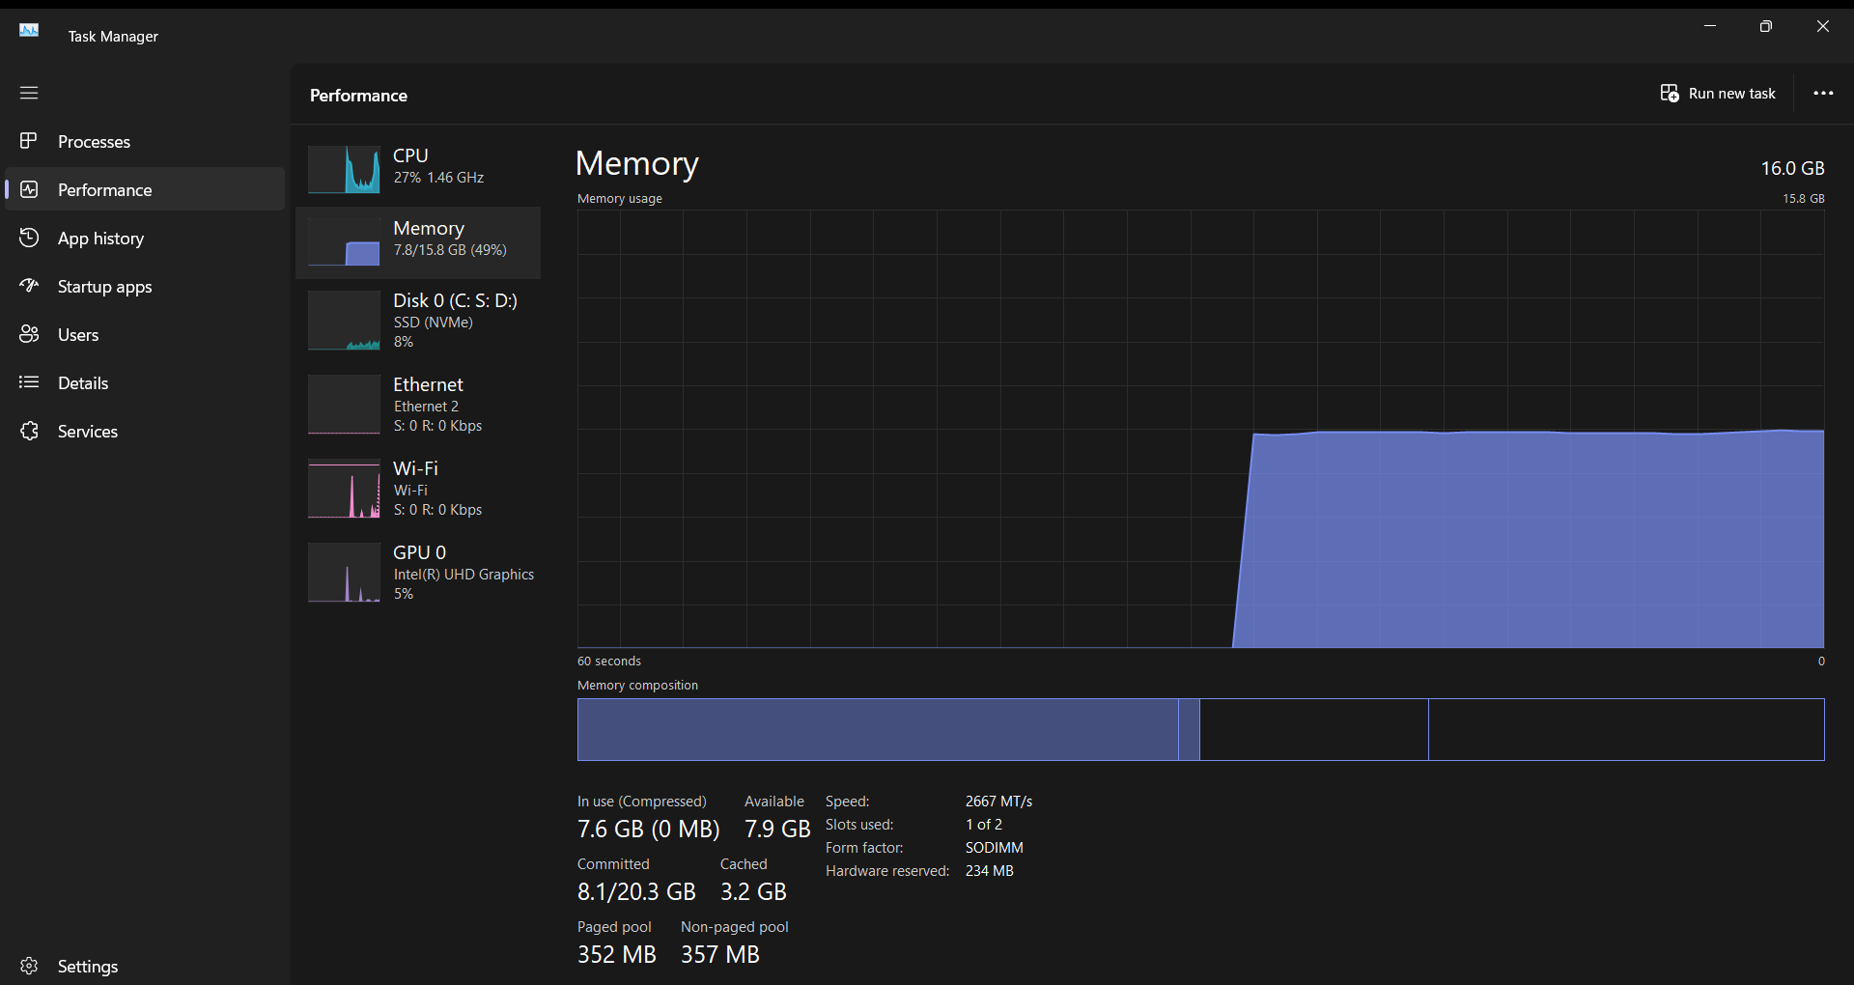Viewport: 1854px width, 985px height.
Task: Click the Slots used 1 of 2 value
Action: tap(984, 825)
